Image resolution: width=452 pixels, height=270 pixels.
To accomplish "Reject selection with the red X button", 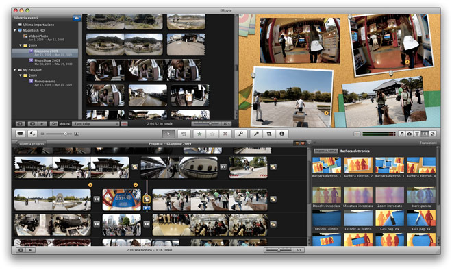I will click(225, 134).
